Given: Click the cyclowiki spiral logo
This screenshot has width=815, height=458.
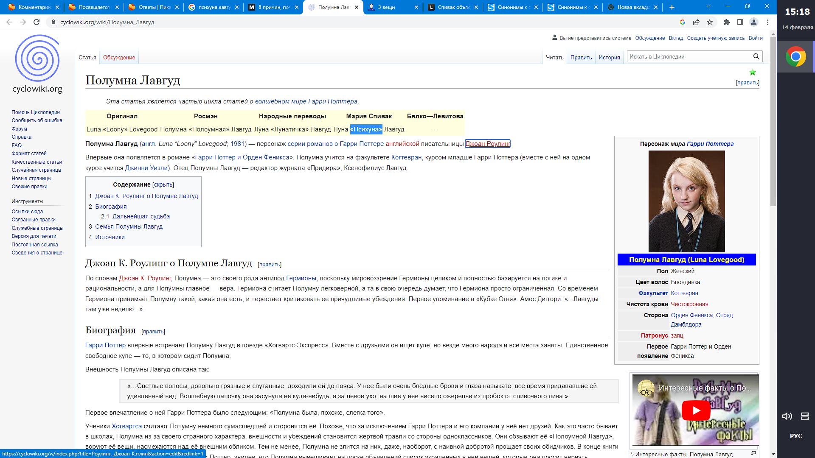Looking at the screenshot, I should click(37, 59).
